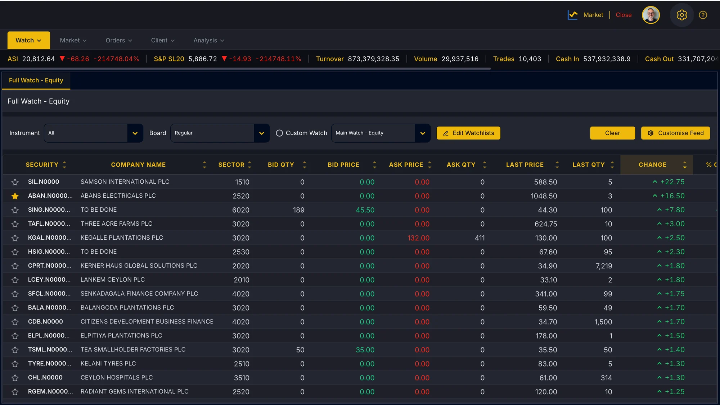Sort by ASK PRICE column arrows

[x=429, y=165]
